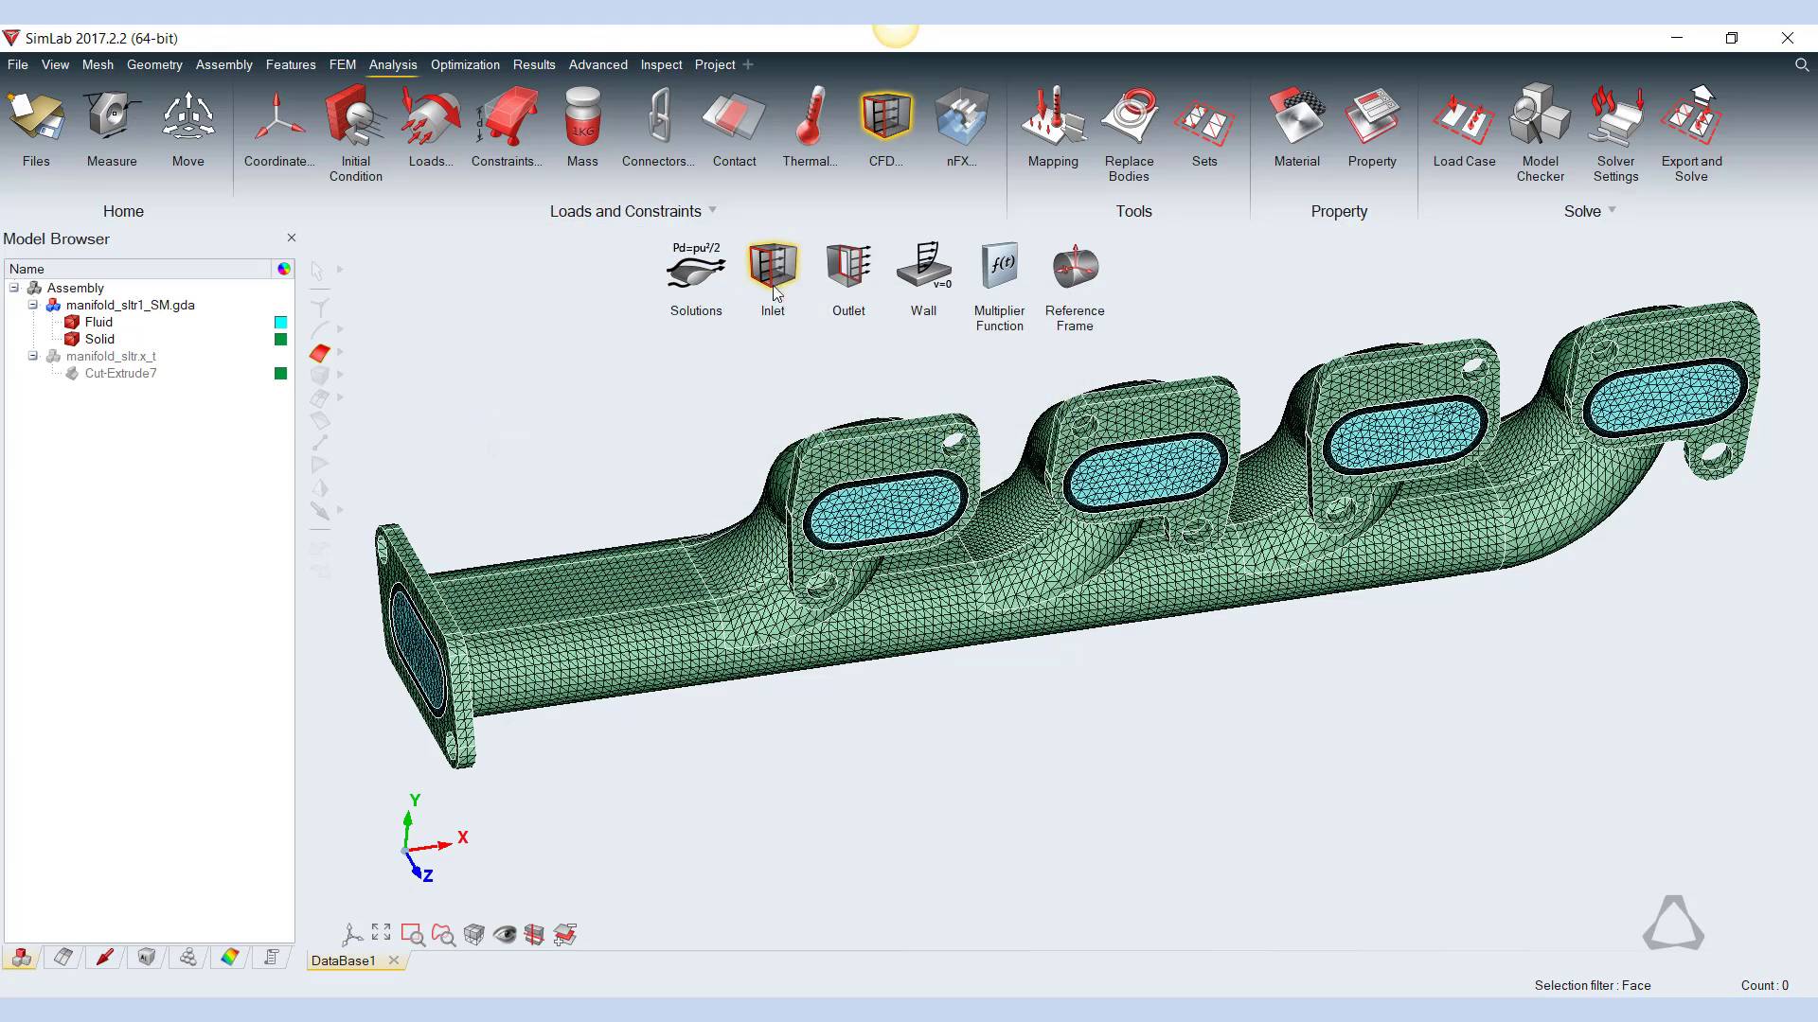The width and height of the screenshot is (1818, 1022).
Task: Open the Solutions CFD tool
Action: point(695,268)
